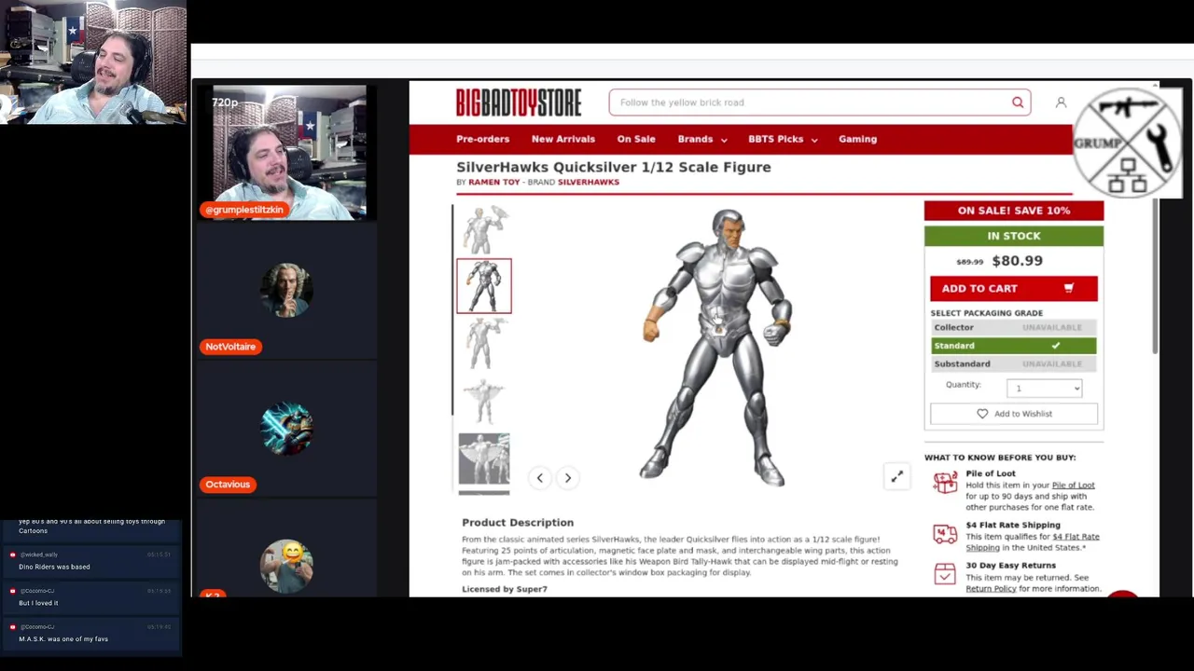Click the Pile of Loot box icon
The image size is (1194, 671).
945,482
